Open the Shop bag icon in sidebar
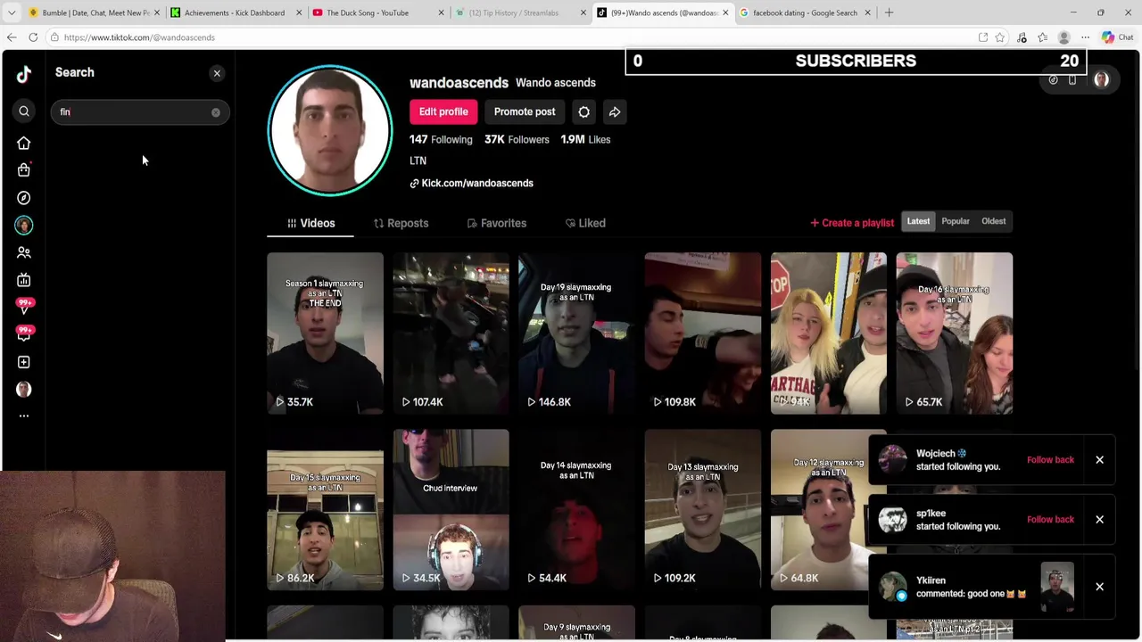 (x=24, y=169)
